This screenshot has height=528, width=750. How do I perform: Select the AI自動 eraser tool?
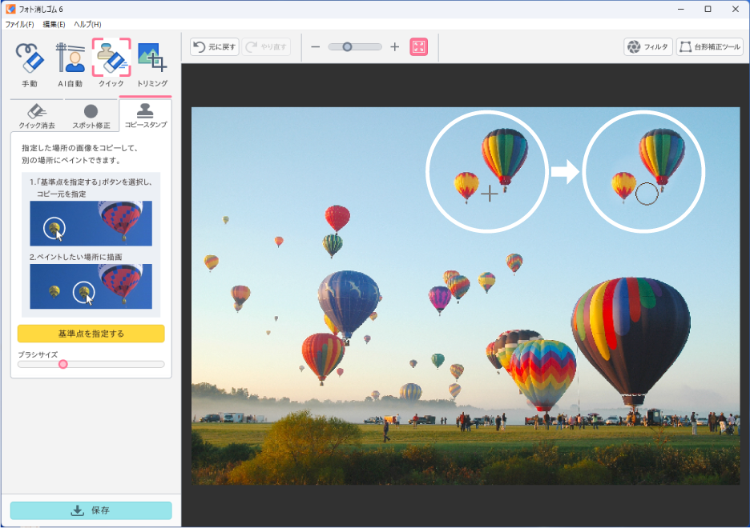71,64
